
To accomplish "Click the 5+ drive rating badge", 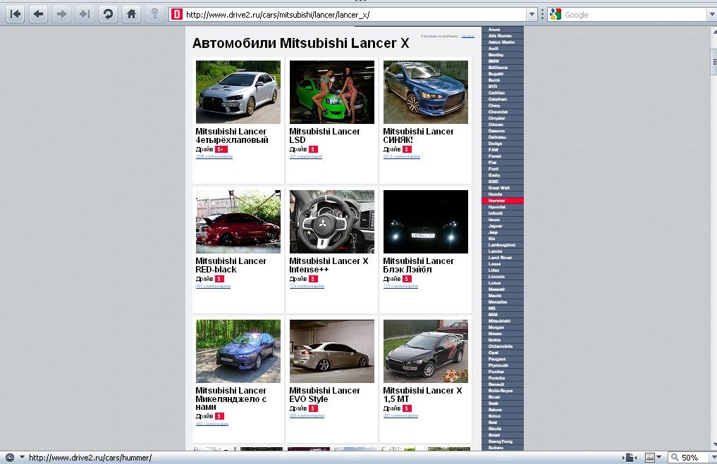I will click(x=221, y=149).
